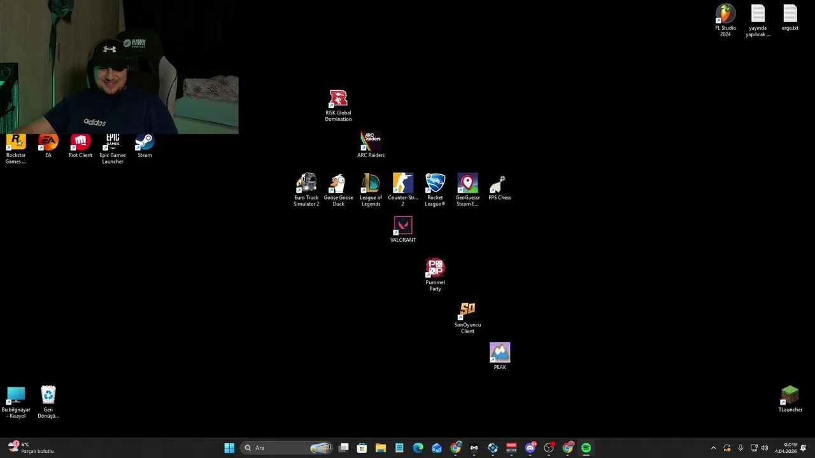This screenshot has width=815, height=458.
Task: Open network settings from the tray
Action: coord(754,448)
